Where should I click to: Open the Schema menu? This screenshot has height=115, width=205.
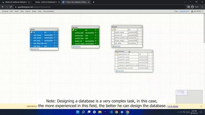(5, 11)
